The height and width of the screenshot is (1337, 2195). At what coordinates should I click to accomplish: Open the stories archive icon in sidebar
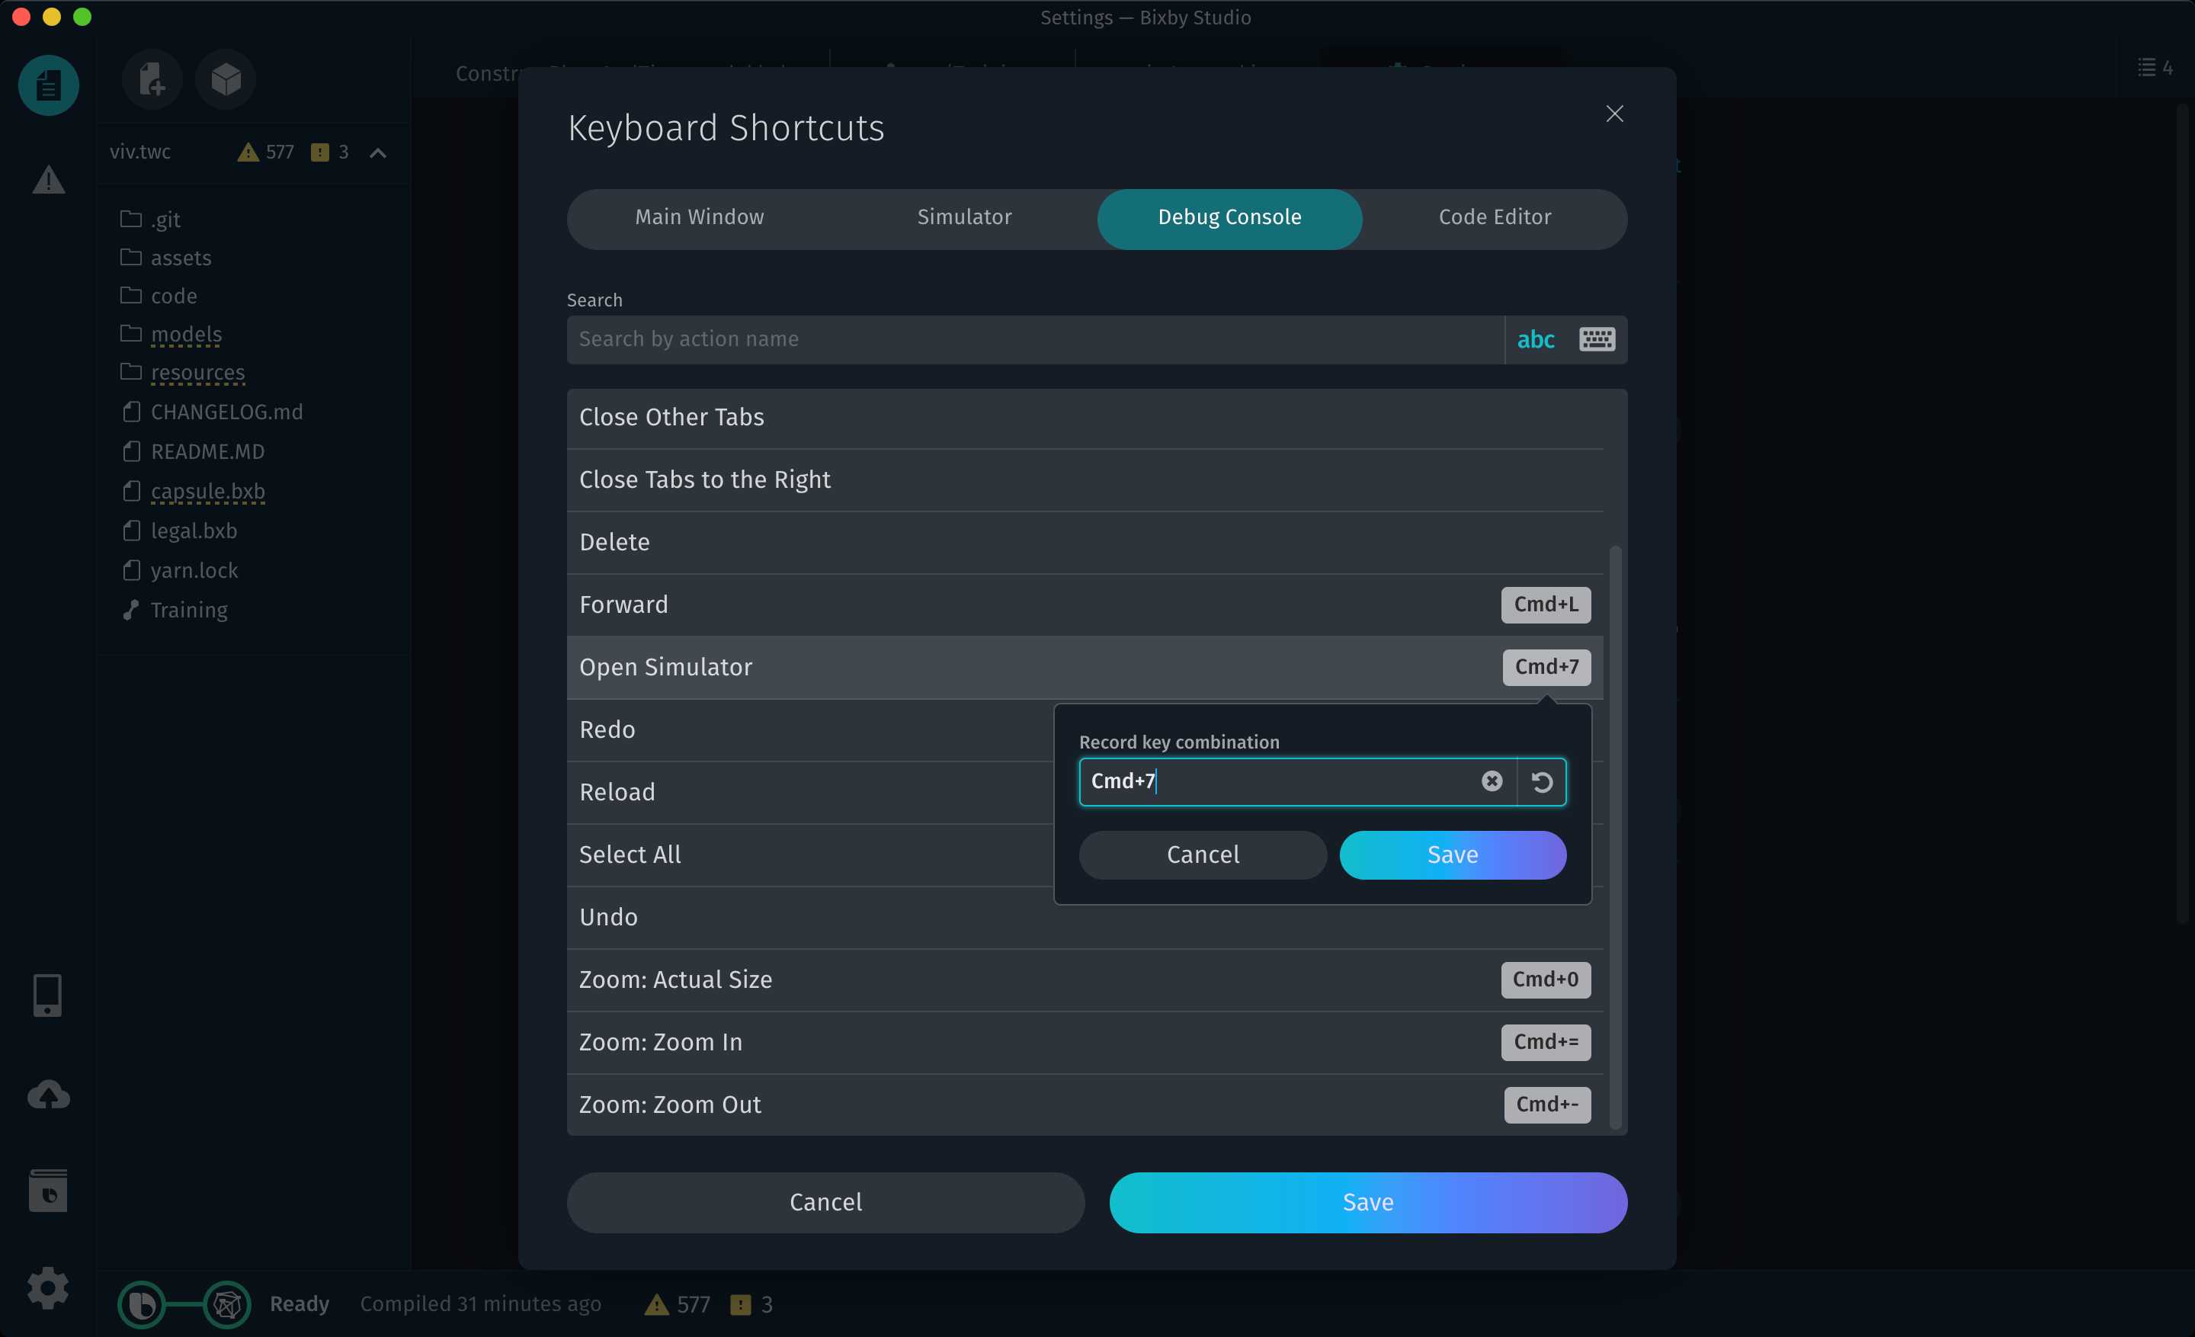point(48,1191)
